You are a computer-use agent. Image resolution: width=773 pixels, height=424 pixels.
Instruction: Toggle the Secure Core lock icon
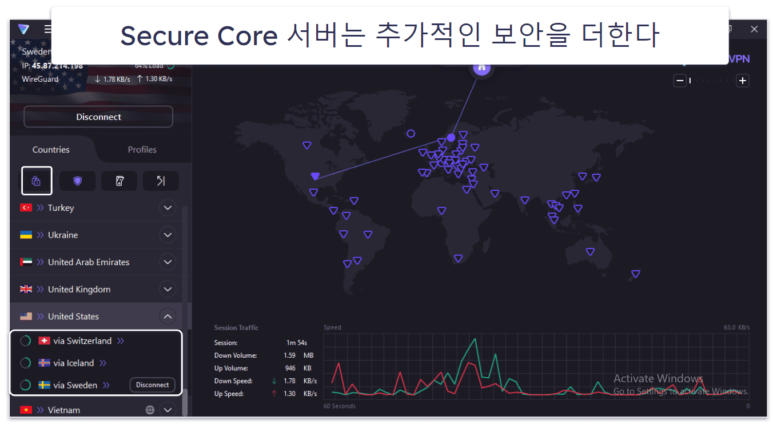coord(37,181)
